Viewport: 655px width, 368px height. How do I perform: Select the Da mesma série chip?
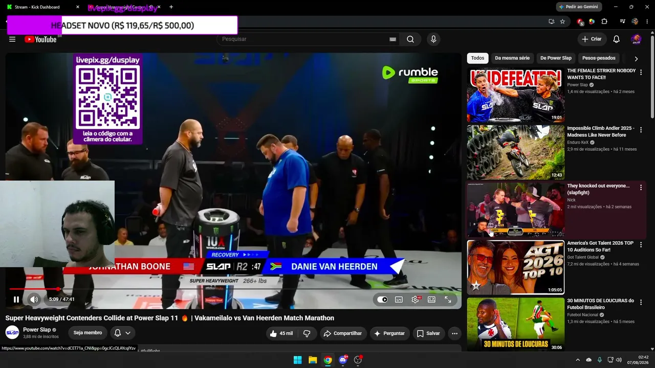512,58
